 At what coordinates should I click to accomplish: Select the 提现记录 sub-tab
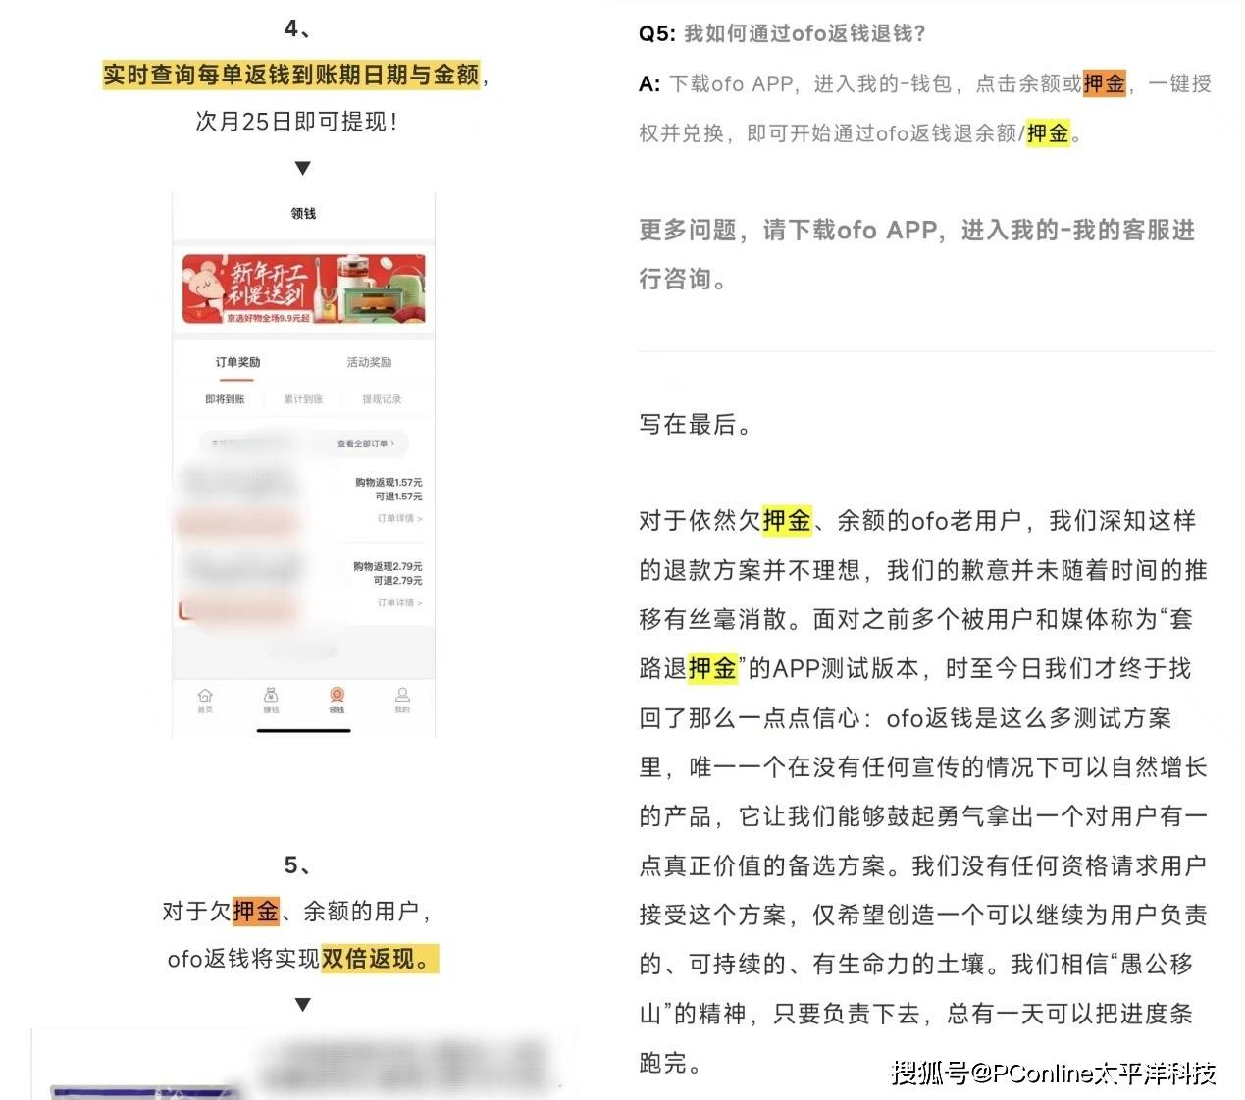tap(382, 399)
